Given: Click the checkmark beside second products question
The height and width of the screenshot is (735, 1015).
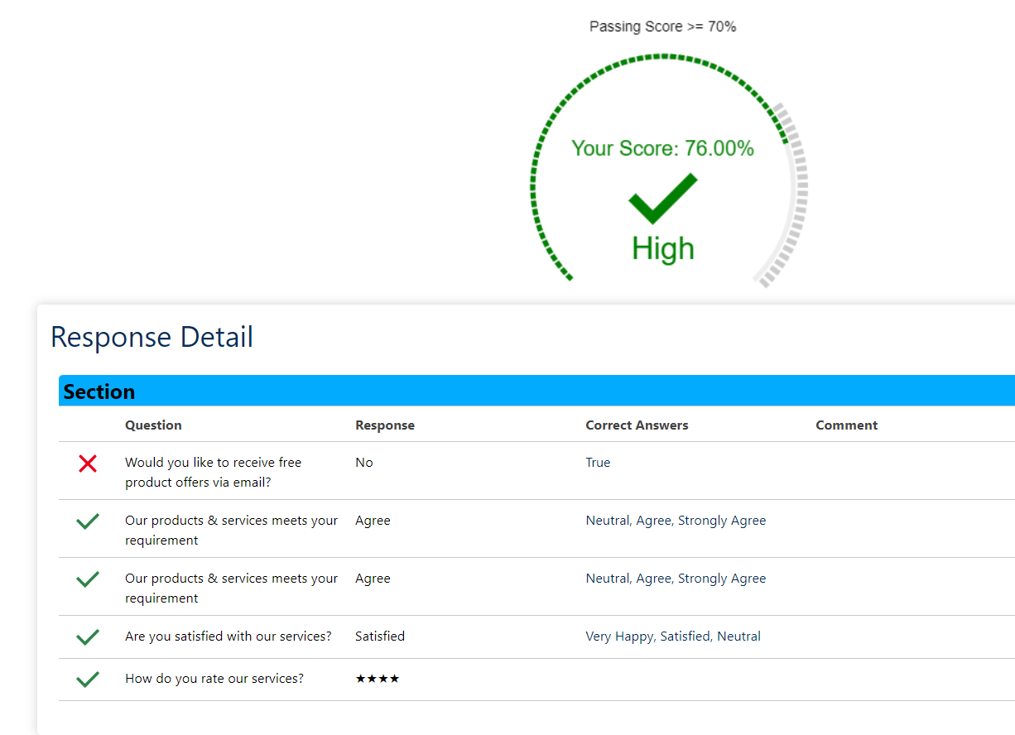Looking at the screenshot, I should pyautogui.click(x=87, y=579).
